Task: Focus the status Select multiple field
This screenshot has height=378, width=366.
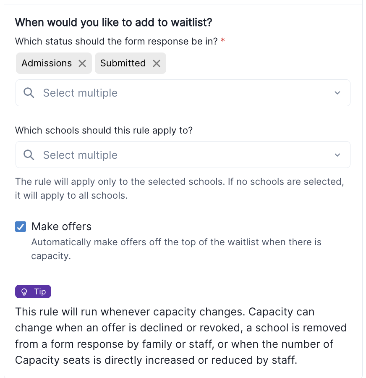Action: pos(183,93)
